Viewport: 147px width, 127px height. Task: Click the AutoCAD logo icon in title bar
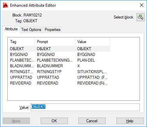[x=6, y=5]
